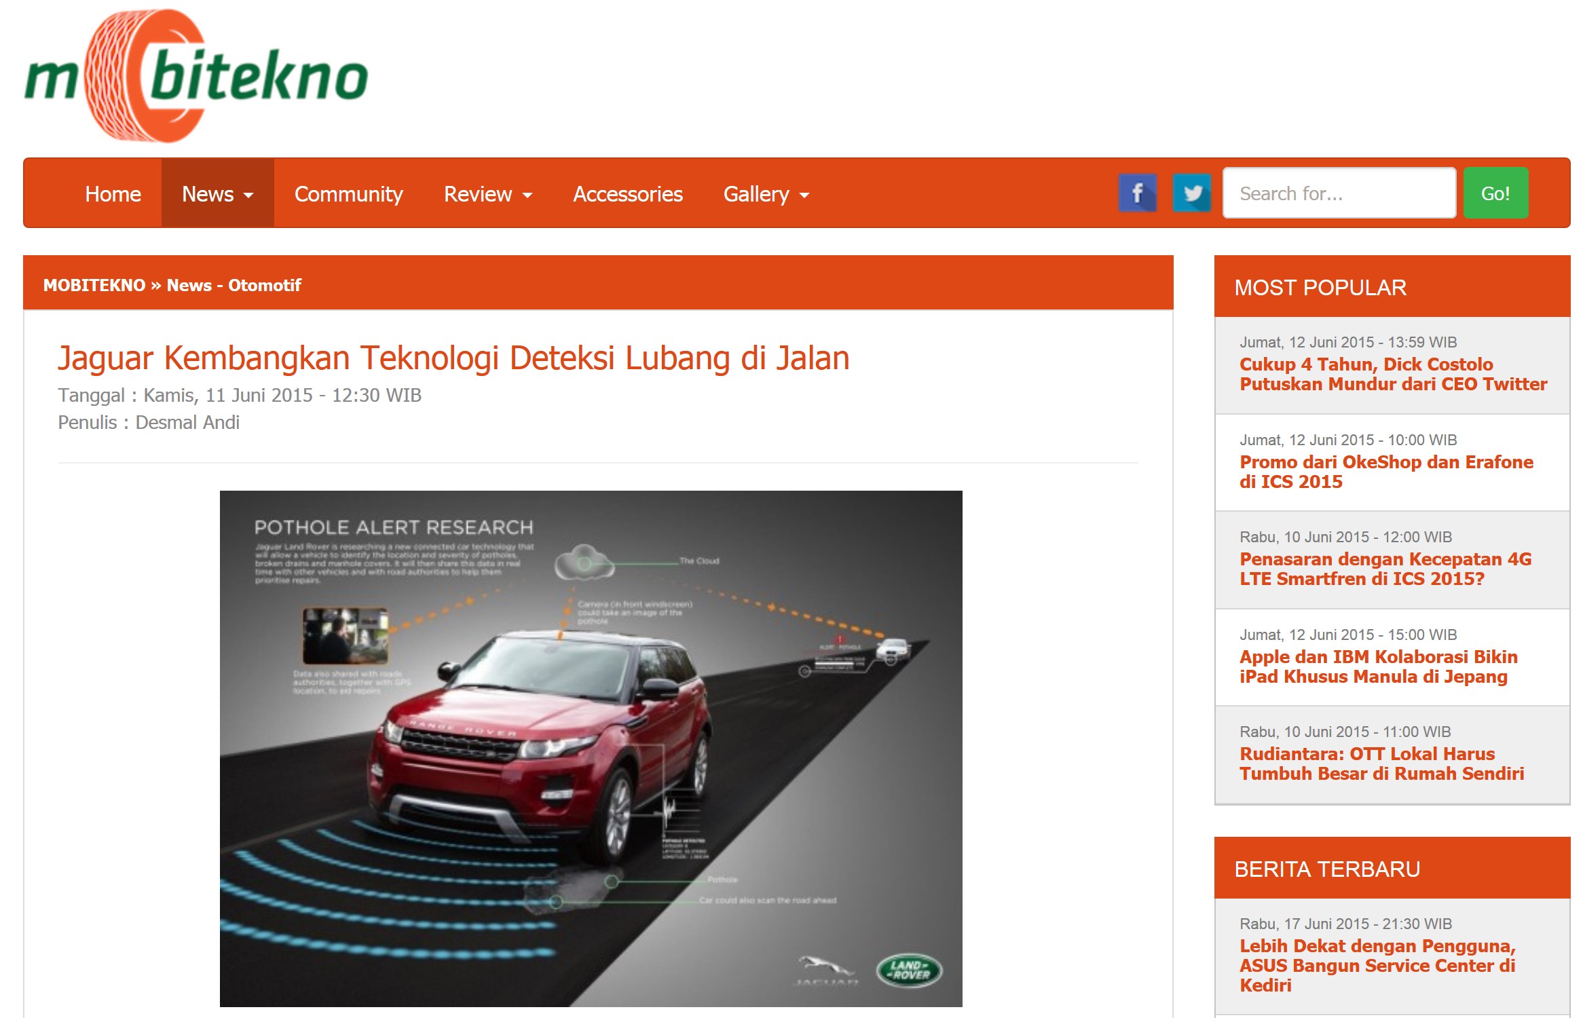Click the green Go! search button
Image resolution: width=1583 pixels, height=1018 pixels.
tap(1495, 193)
